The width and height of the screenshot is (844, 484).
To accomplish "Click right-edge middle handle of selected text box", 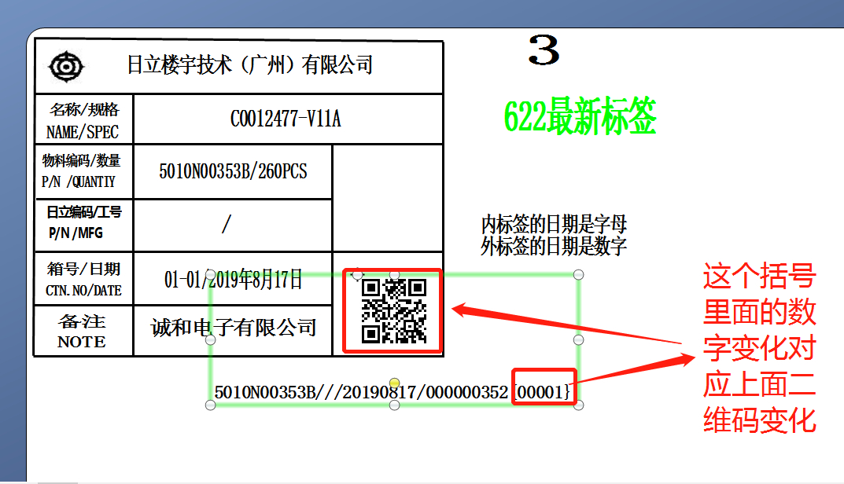I will coord(579,340).
